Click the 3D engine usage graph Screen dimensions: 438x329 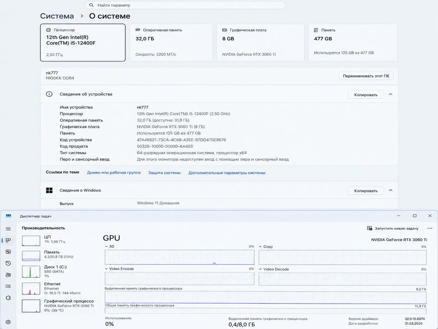[179, 257]
